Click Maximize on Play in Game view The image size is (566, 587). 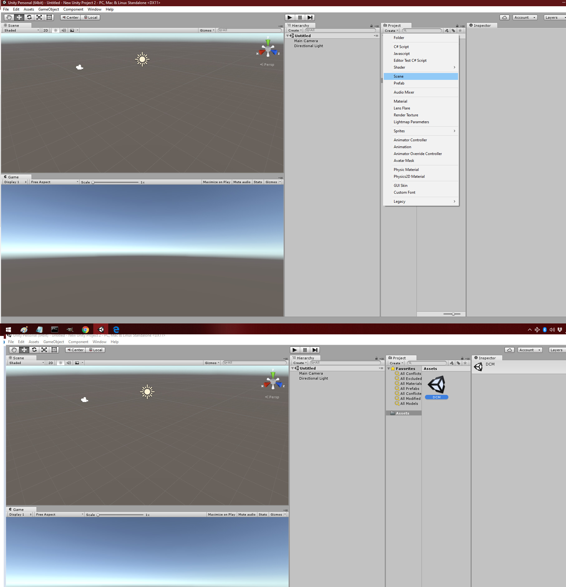216,182
